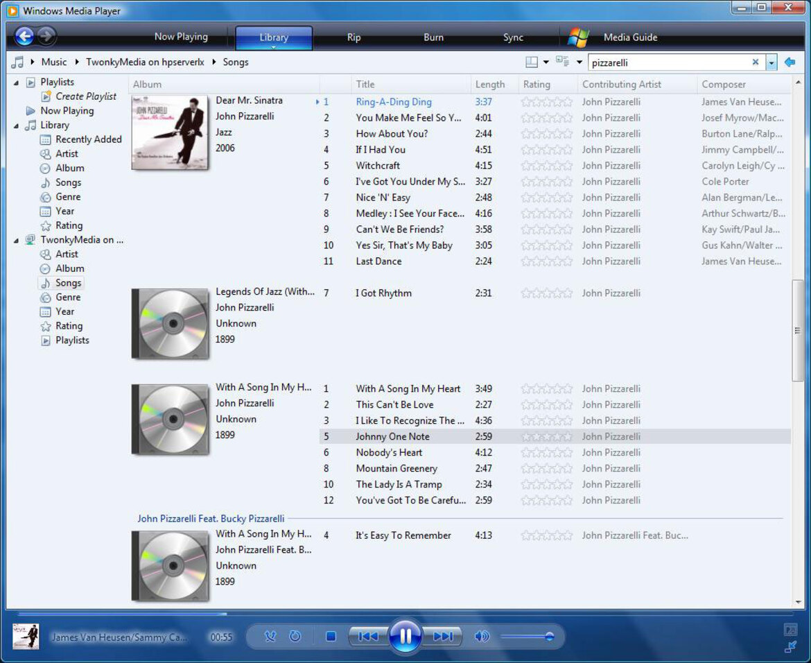Collapse the Playlists tree node
This screenshot has height=663, width=811.
point(16,83)
